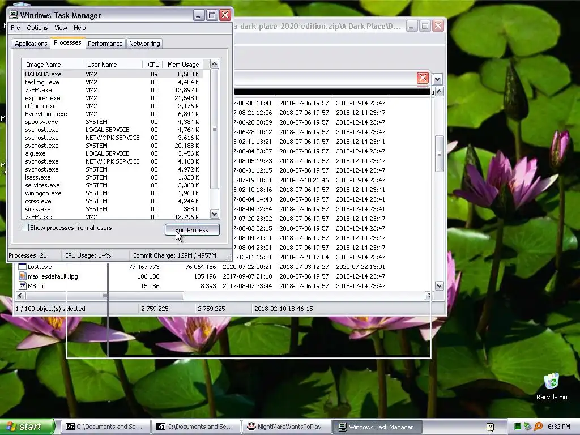Click process list scroll up arrow
This screenshot has width=580, height=435.
215,64
